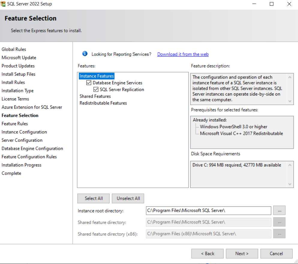Click Instance Configuration step
The width and height of the screenshot is (298, 264).
click(x=24, y=132)
